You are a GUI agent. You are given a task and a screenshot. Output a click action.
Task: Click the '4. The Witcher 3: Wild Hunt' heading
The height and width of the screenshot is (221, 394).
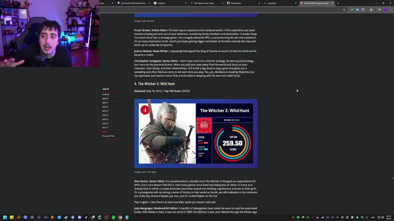click(x=155, y=84)
